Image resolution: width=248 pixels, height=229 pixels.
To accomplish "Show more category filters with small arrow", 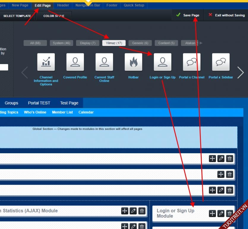I will coord(201,43).
